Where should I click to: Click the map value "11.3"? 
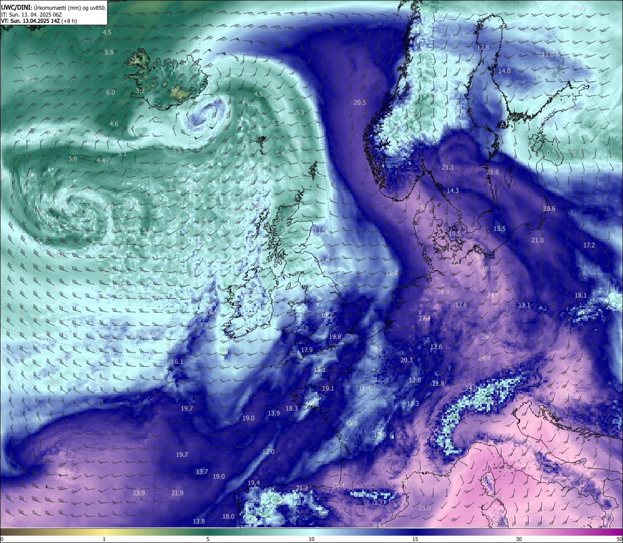(x=413, y=403)
